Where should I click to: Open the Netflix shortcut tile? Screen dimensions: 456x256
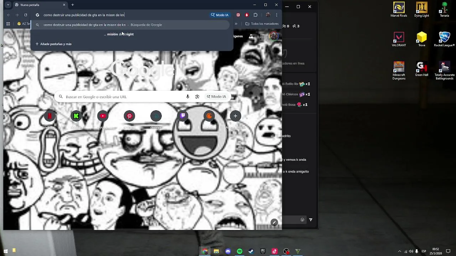(x=50, y=116)
